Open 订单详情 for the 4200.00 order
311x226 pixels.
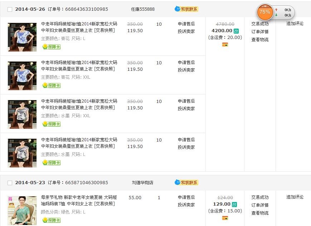pyautogui.click(x=260, y=32)
